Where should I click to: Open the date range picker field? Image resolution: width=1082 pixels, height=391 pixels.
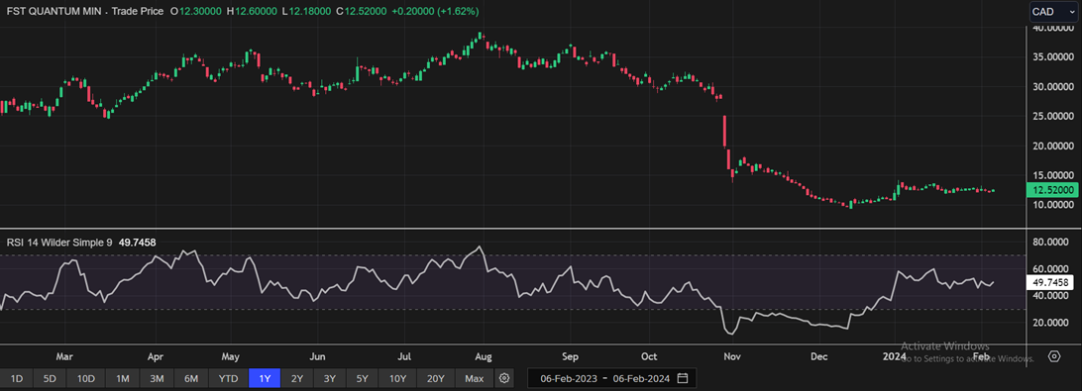pyautogui.click(x=611, y=378)
